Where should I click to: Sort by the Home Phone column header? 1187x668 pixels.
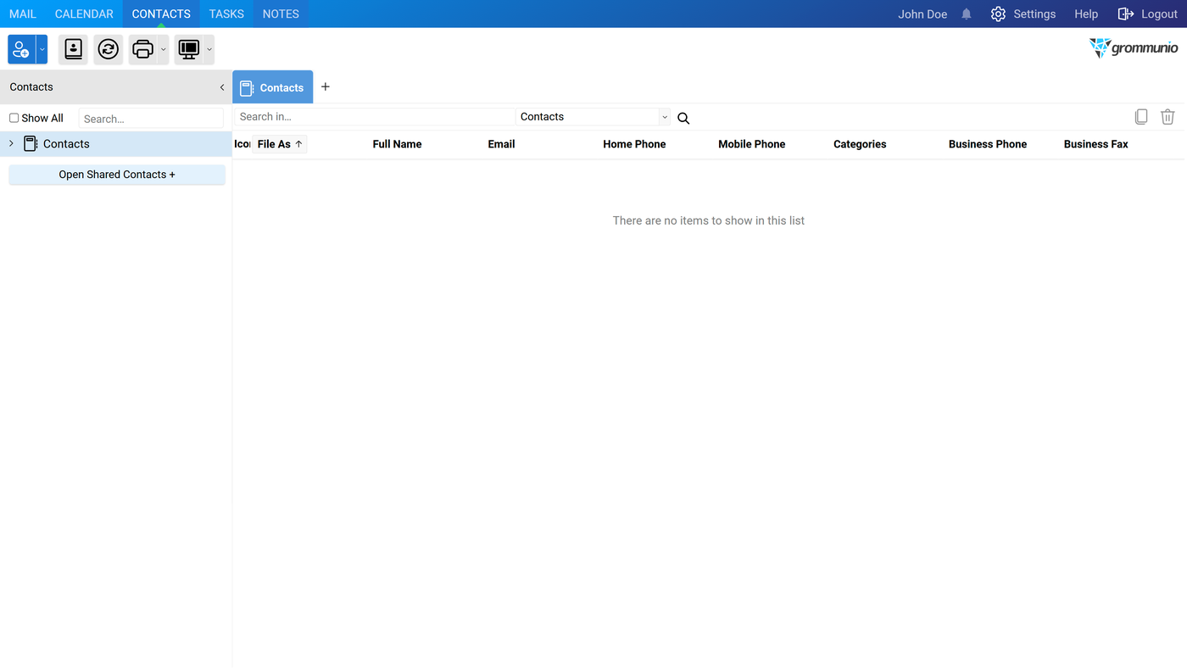pyautogui.click(x=634, y=144)
